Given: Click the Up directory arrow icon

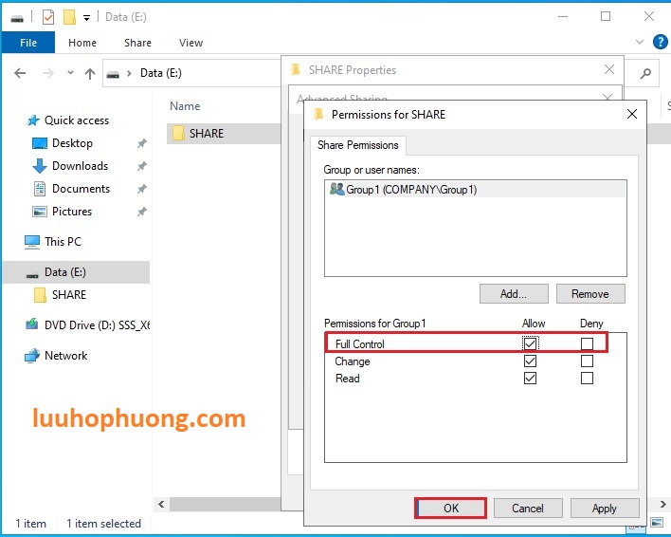Looking at the screenshot, I should [90, 73].
